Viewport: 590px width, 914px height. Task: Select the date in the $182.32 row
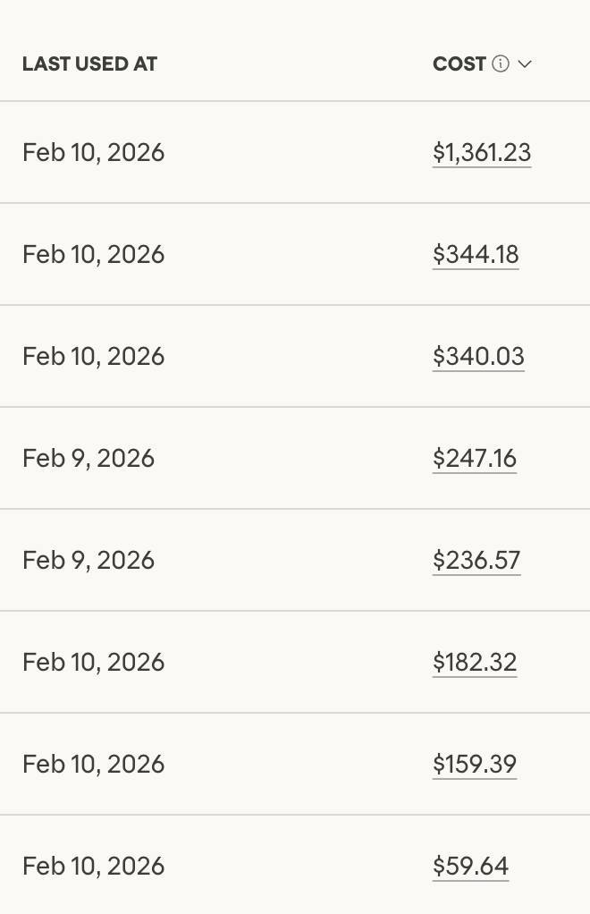(93, 663)
